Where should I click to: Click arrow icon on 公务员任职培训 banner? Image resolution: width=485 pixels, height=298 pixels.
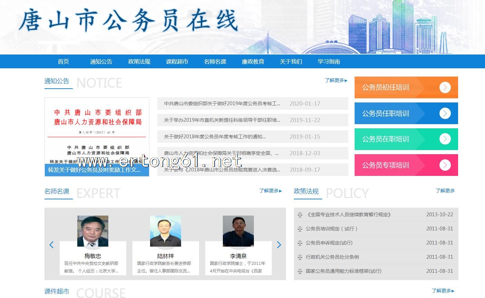tap(445, 113)
